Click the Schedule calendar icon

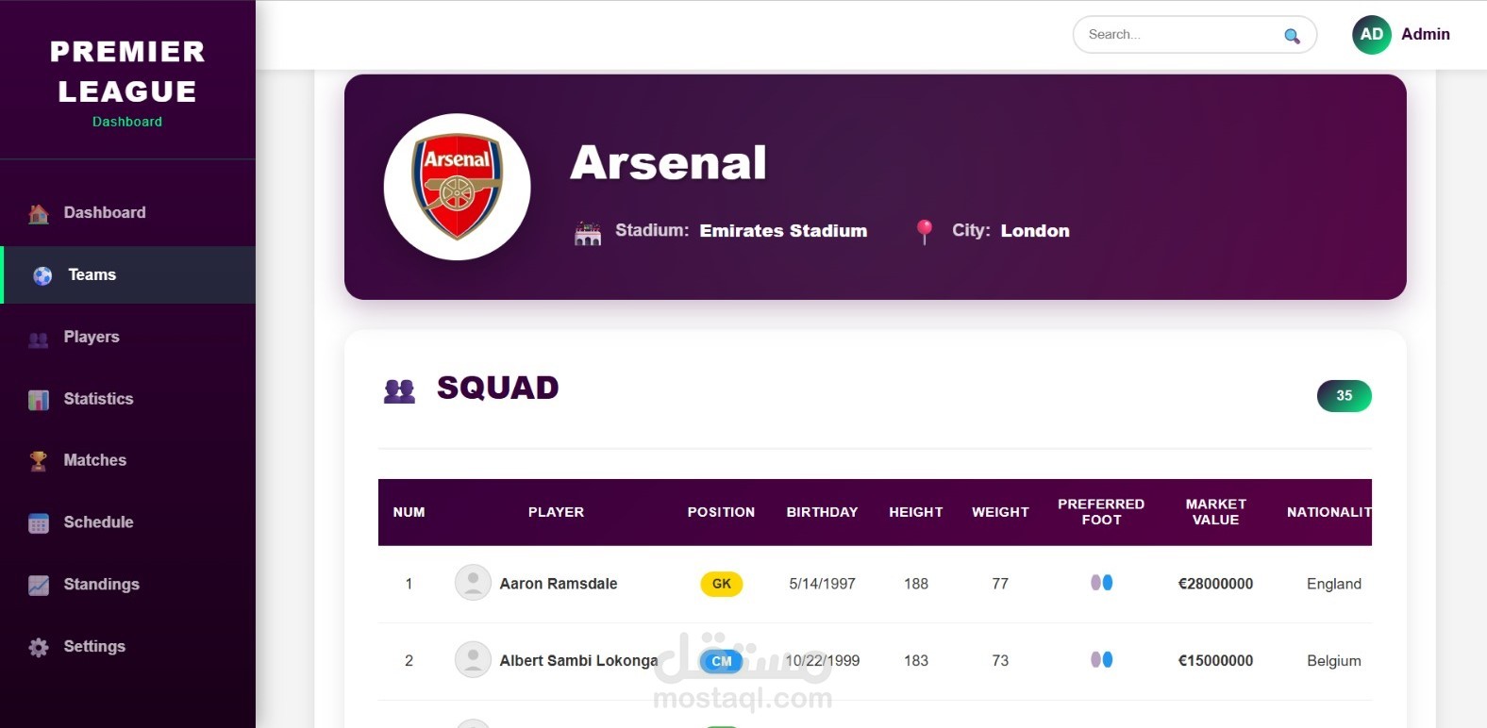pos(39,523)
